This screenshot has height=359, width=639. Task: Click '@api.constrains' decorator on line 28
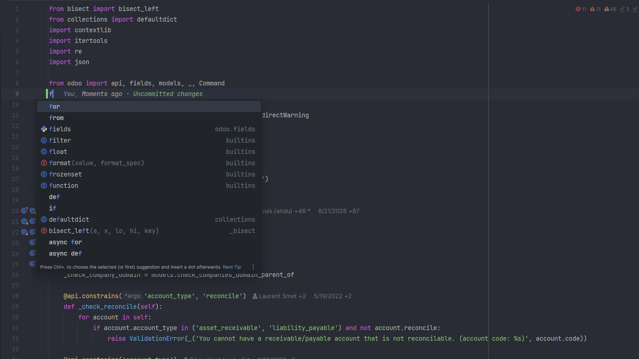click(91, 296)
